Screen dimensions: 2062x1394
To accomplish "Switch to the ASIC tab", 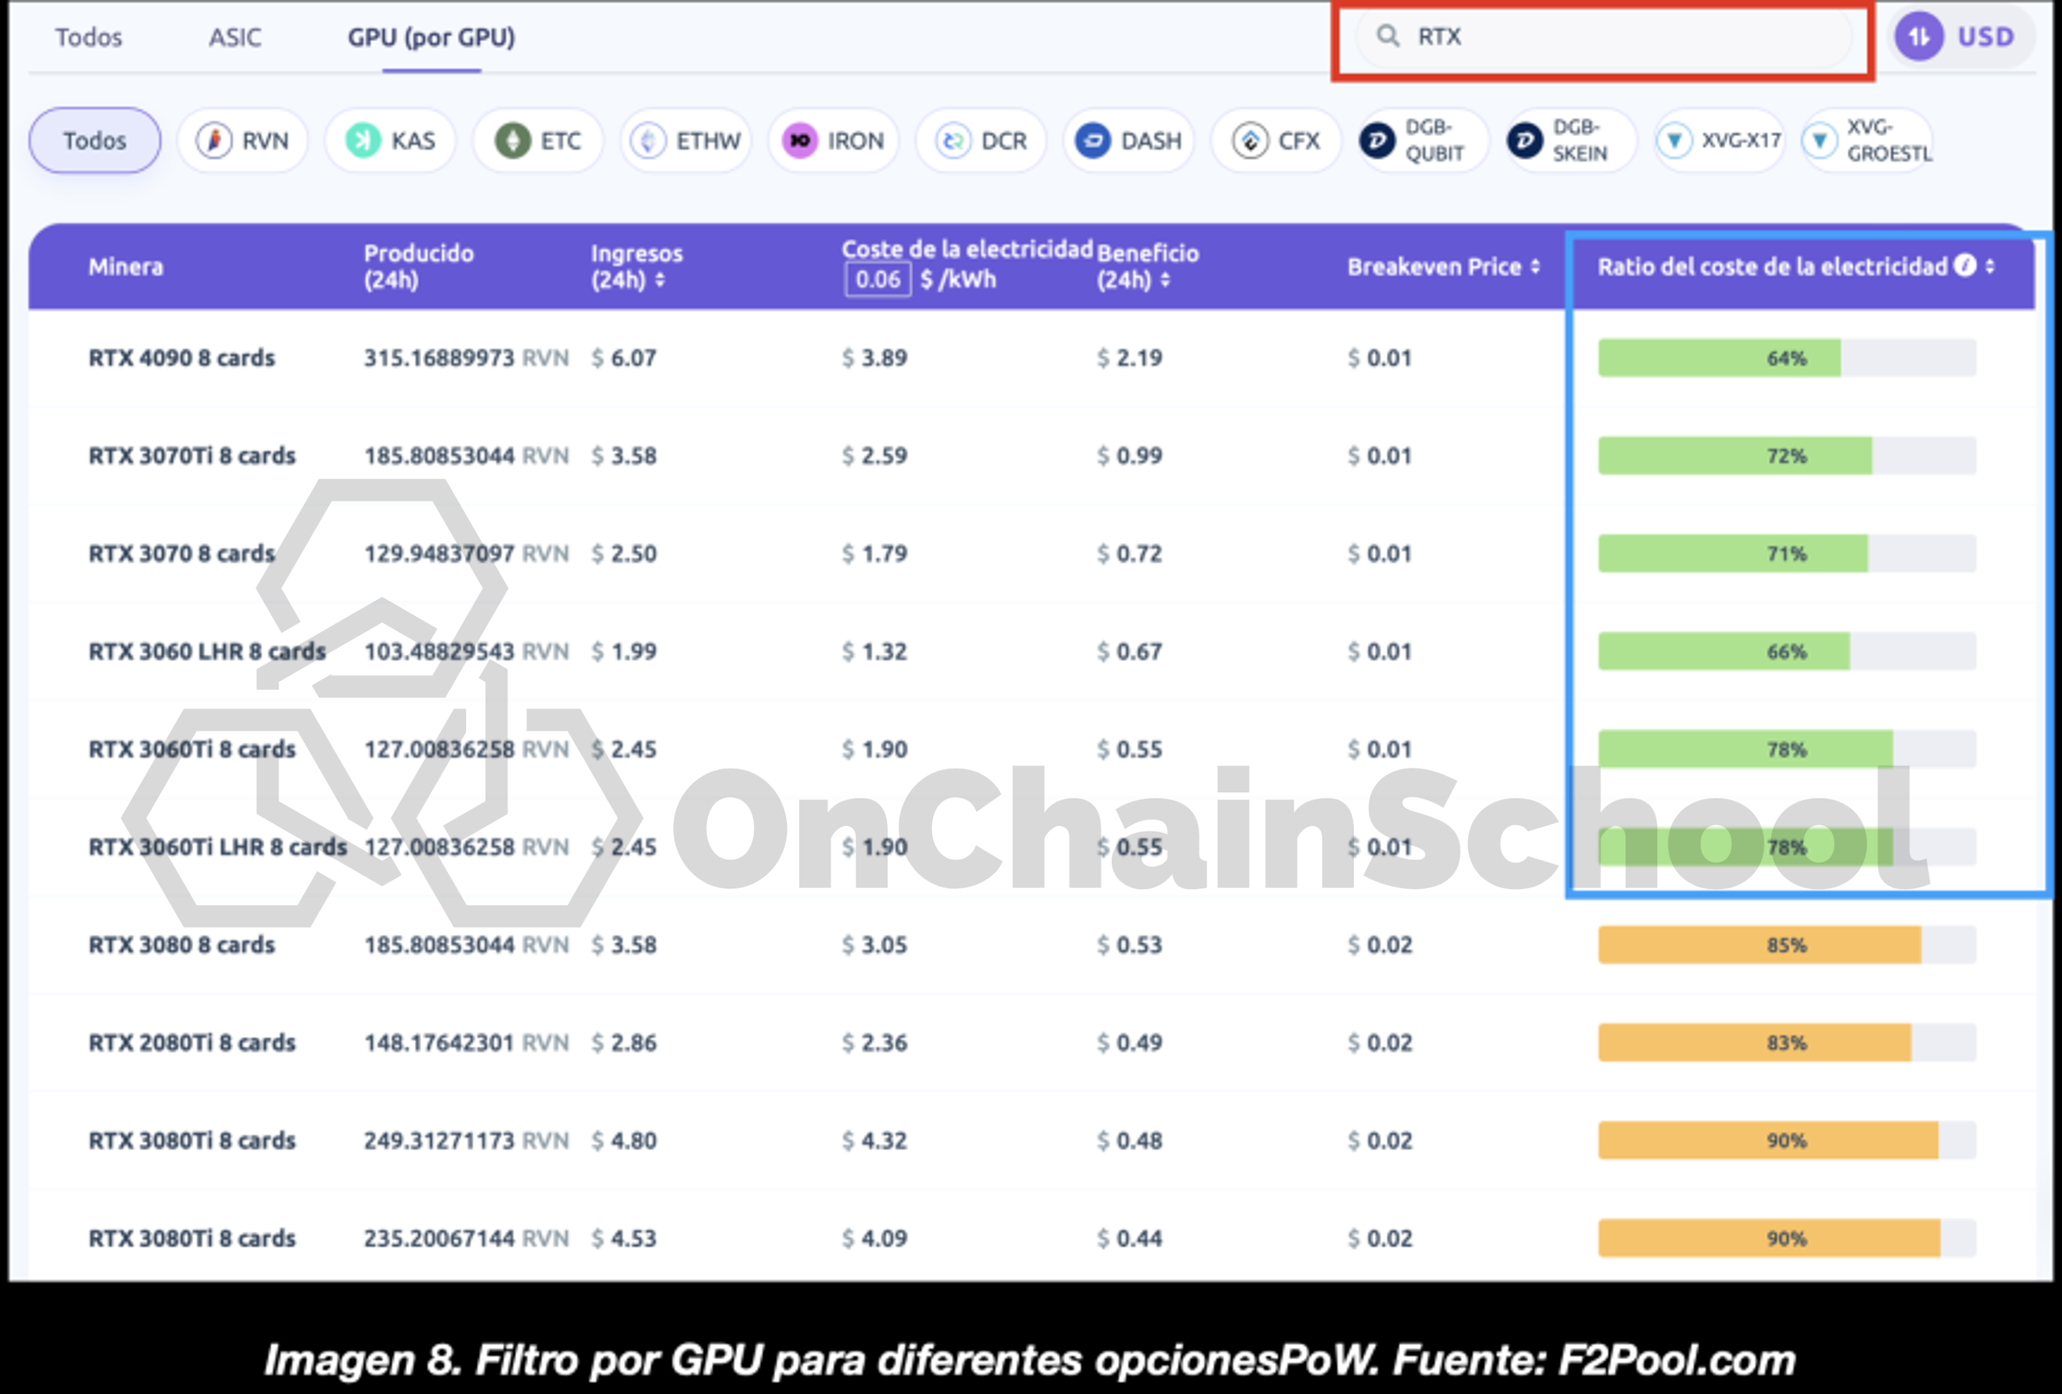I will pos(235,37).
